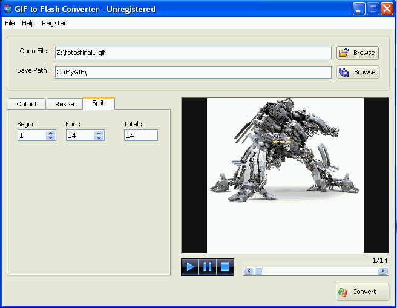The height and width of the screenshot is (308, 397).
Task: Open the Register menu
Action: 54,23
